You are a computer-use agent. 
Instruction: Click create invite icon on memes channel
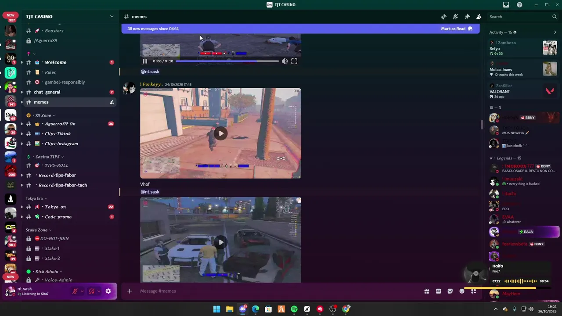point(112,102)
